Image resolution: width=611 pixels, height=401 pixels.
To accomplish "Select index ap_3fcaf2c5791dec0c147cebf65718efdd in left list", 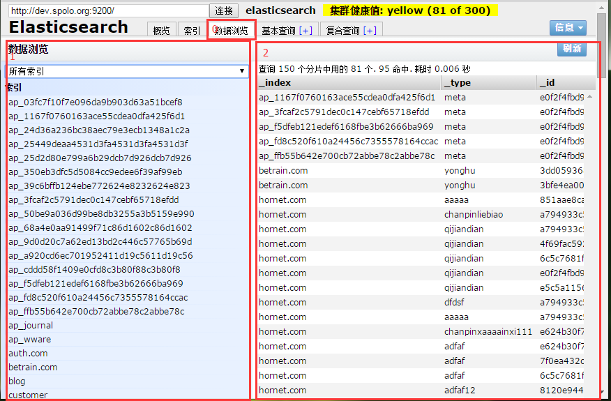I will coord(93,200).
